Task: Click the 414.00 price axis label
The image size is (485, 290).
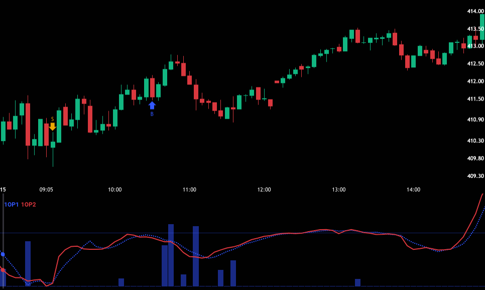Action: pyautogui.click(x=475, y=11)
